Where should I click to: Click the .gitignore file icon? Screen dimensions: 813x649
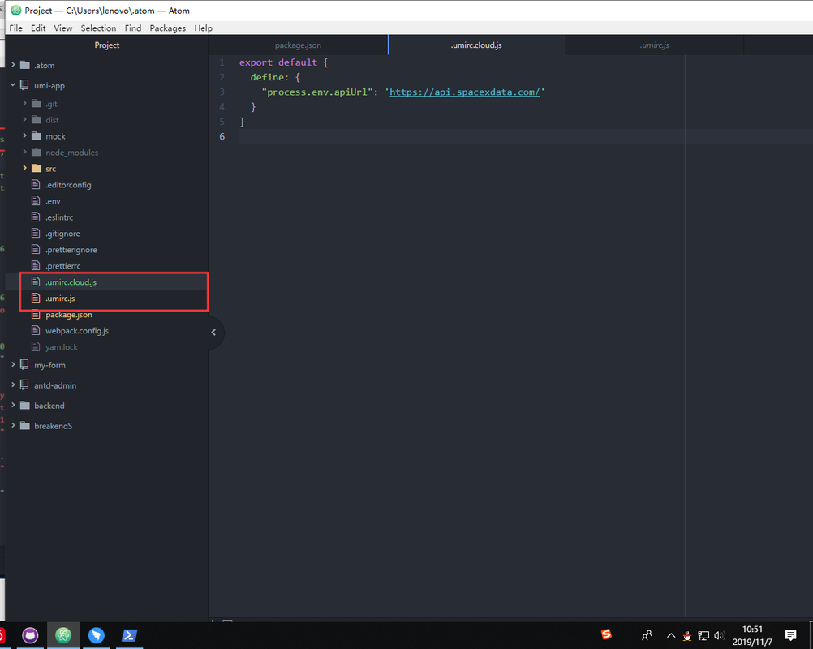click(36, 234)
